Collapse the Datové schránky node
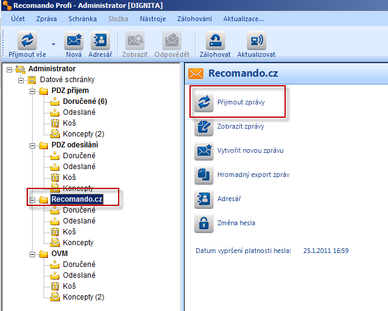 [x=21, y=80]
